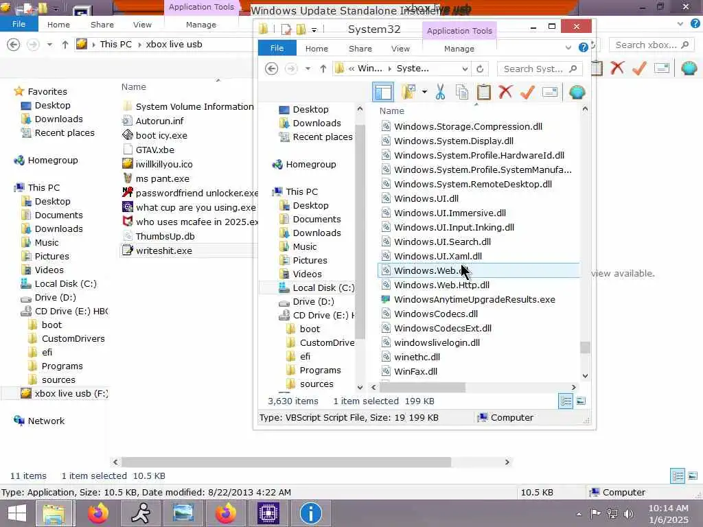
Task: Open the Help icon in System32 window
Action: (x=583, y=47)
